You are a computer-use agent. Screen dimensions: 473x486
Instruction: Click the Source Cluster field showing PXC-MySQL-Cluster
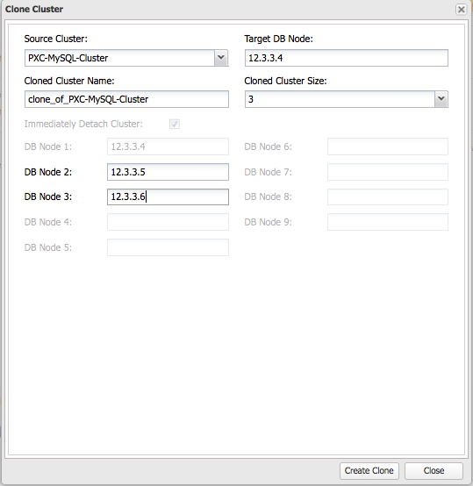coord(119,58)
